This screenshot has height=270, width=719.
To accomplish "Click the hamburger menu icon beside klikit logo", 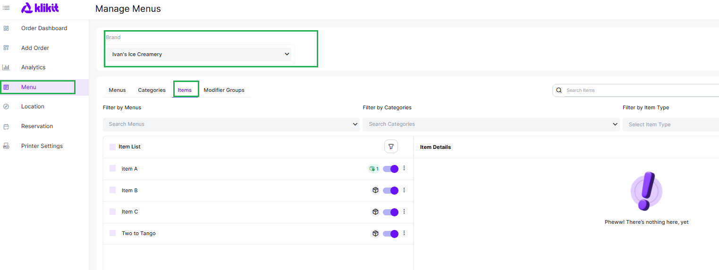I will coord(7,8).
